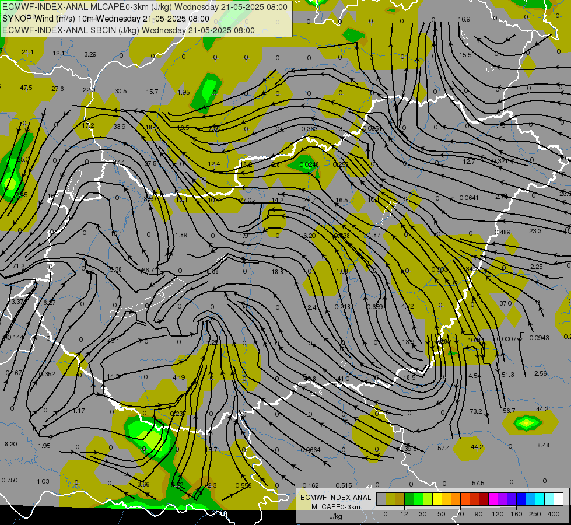The image size is (571, 525).
Task: Click the SYNOP Wind 10m title line
Action: pyautogui.click(x=106, y=19)
